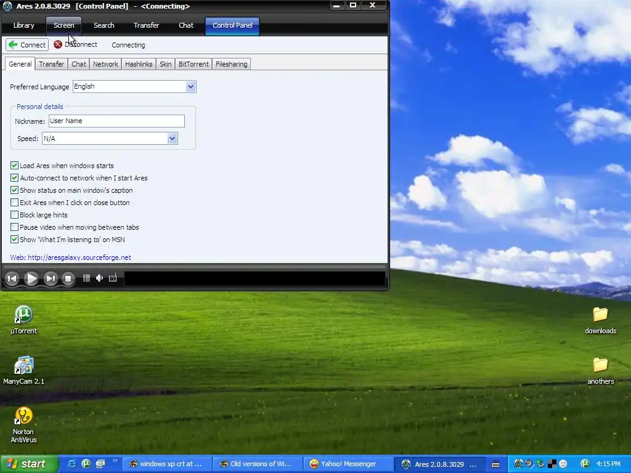Image resolution: width=631 pixels, height=473 pixels.
Task: Click the player seek bar above the play button
Action: 195,266
